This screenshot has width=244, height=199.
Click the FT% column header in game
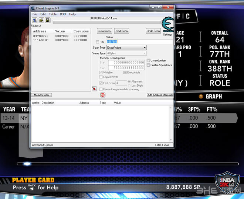(212, 109)
